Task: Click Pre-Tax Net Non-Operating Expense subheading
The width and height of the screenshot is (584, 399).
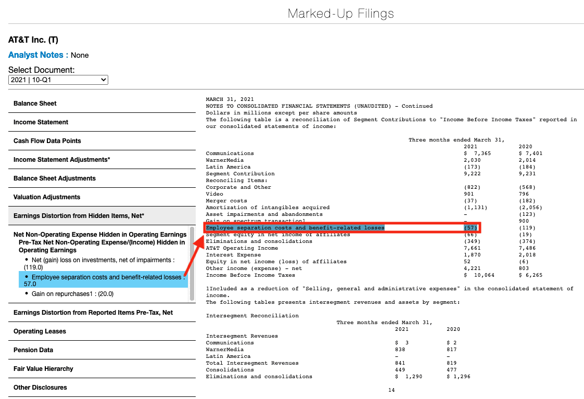Action: (101, 246)
